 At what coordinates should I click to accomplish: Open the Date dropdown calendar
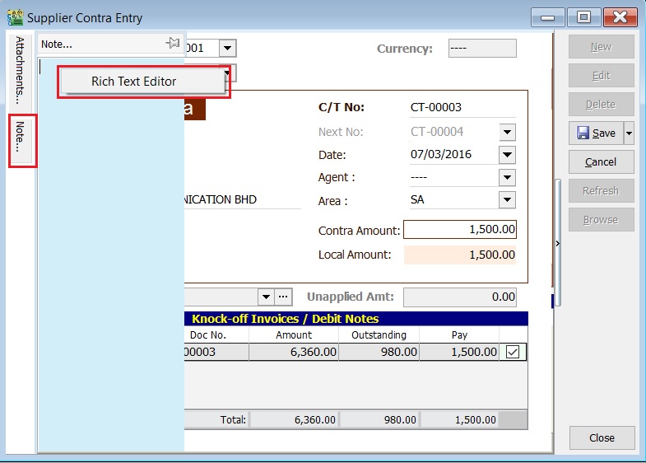507,155
